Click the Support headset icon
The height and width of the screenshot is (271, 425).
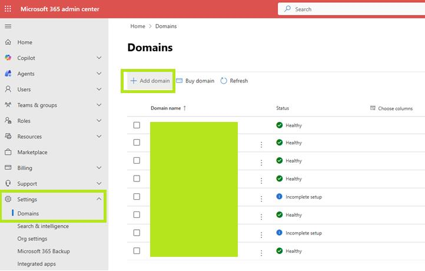pos(8,183)
